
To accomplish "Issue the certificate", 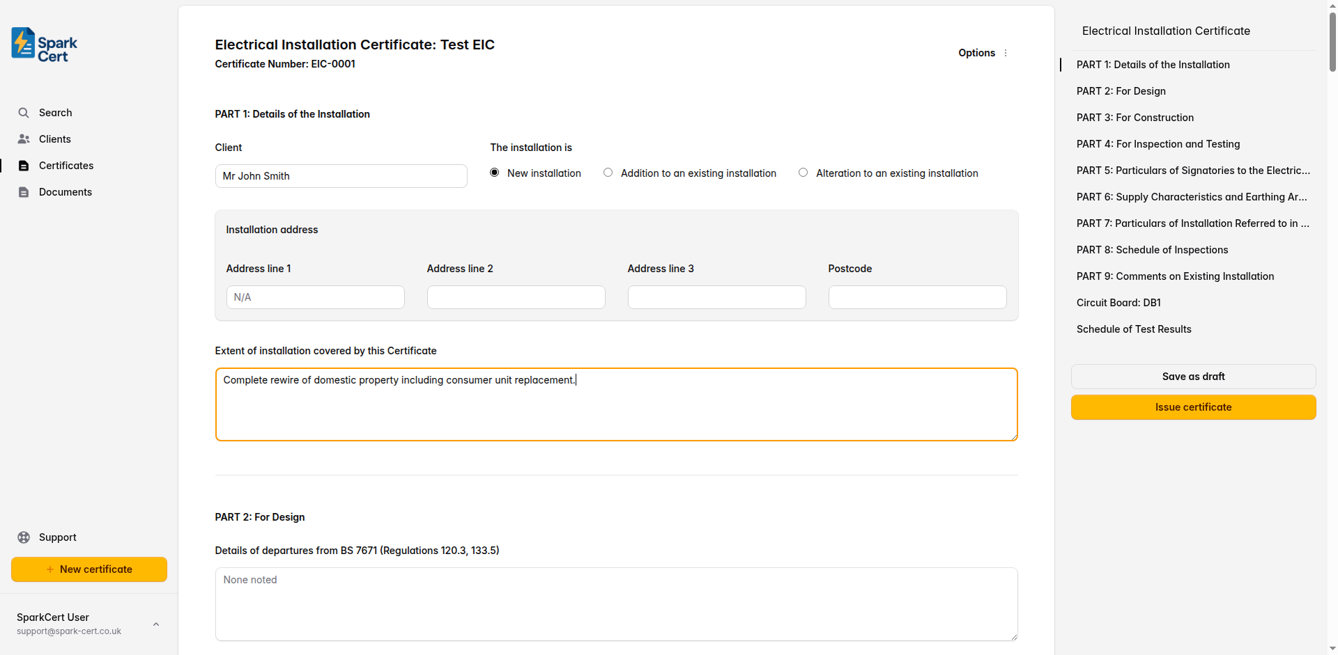I will click(x=1193, y=407).
